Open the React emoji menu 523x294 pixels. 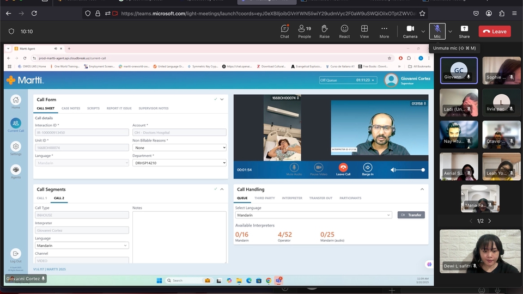(x=344, y=31)
